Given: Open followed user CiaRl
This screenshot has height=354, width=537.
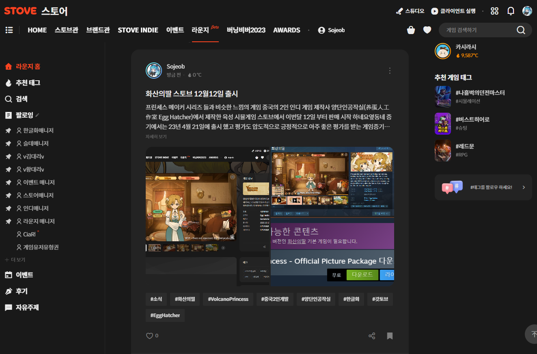Looking at the screenshot, I should click(x=26, y=234).
